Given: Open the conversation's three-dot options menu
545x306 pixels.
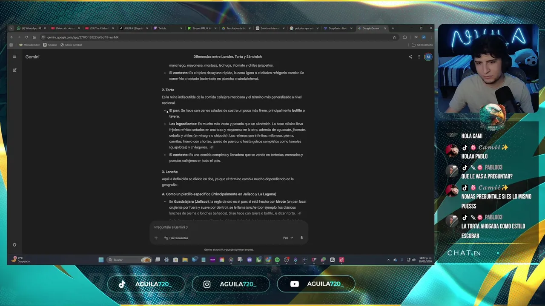Looking at the screenshot, I should coord(419,57).
